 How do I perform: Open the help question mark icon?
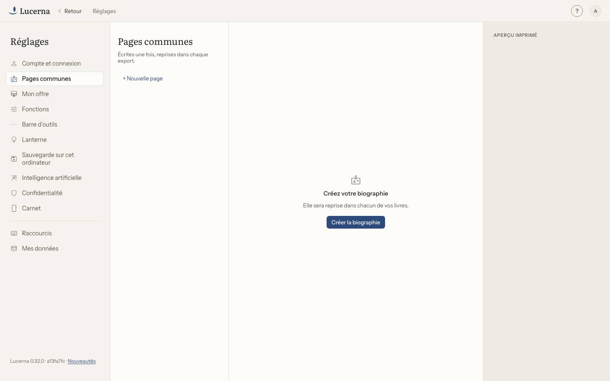coord(577,11)
